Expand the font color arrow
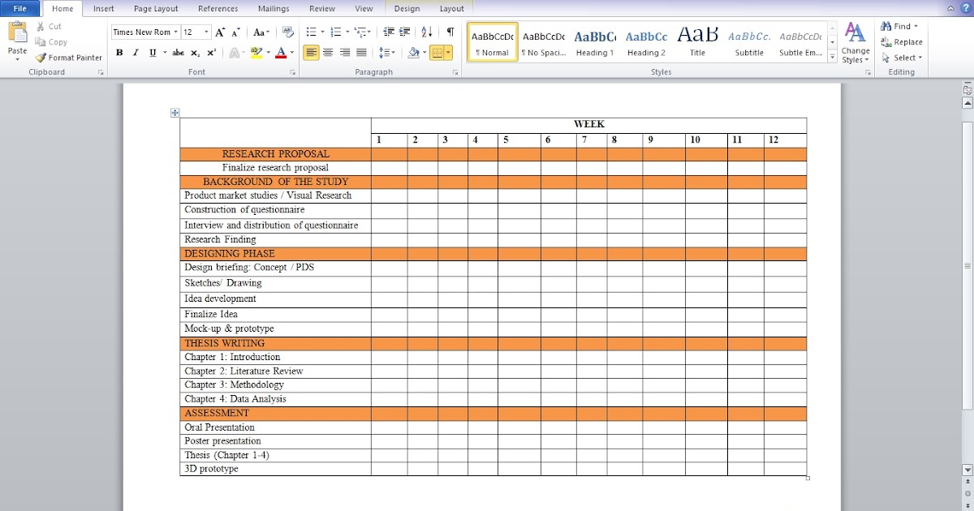 click(x=291, y=53)
